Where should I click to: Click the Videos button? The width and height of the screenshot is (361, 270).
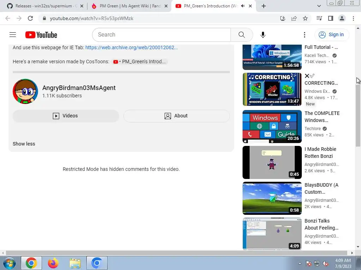[x=66, y=116]
